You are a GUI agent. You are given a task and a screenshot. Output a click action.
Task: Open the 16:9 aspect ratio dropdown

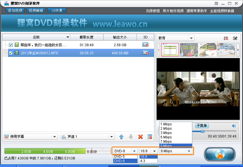point(148,151)
